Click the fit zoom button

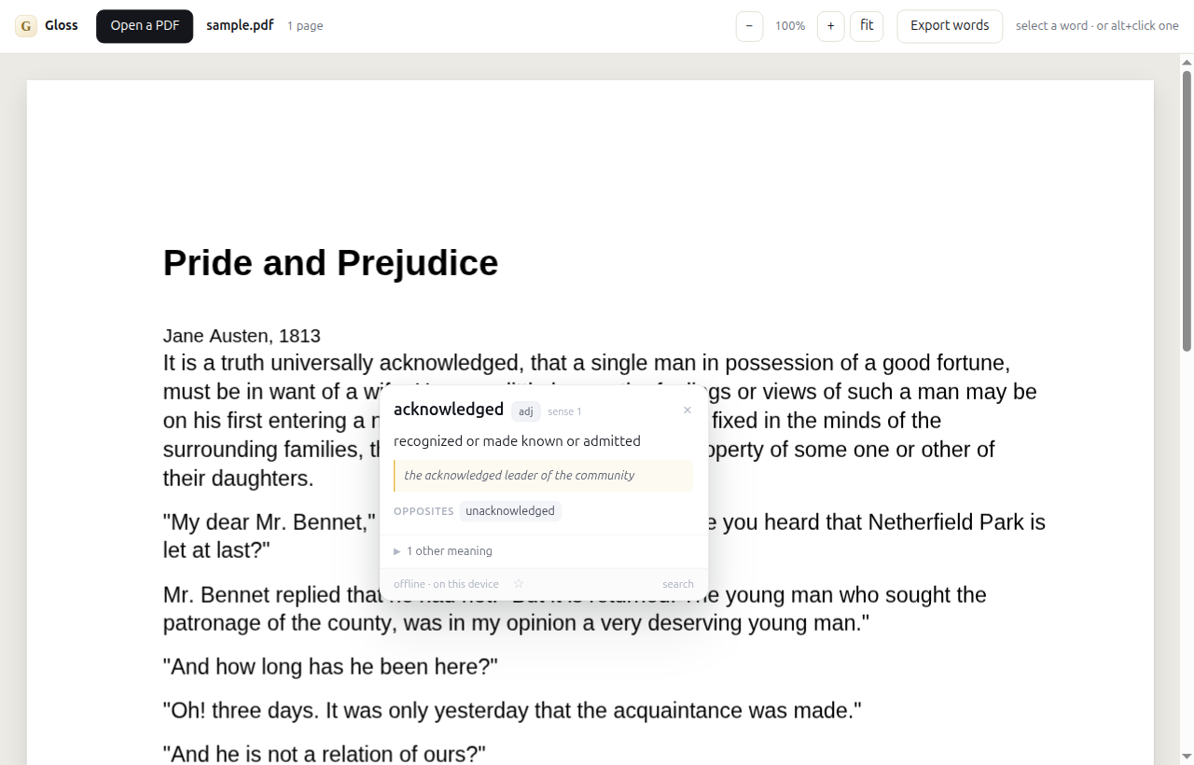pos(867,26)
